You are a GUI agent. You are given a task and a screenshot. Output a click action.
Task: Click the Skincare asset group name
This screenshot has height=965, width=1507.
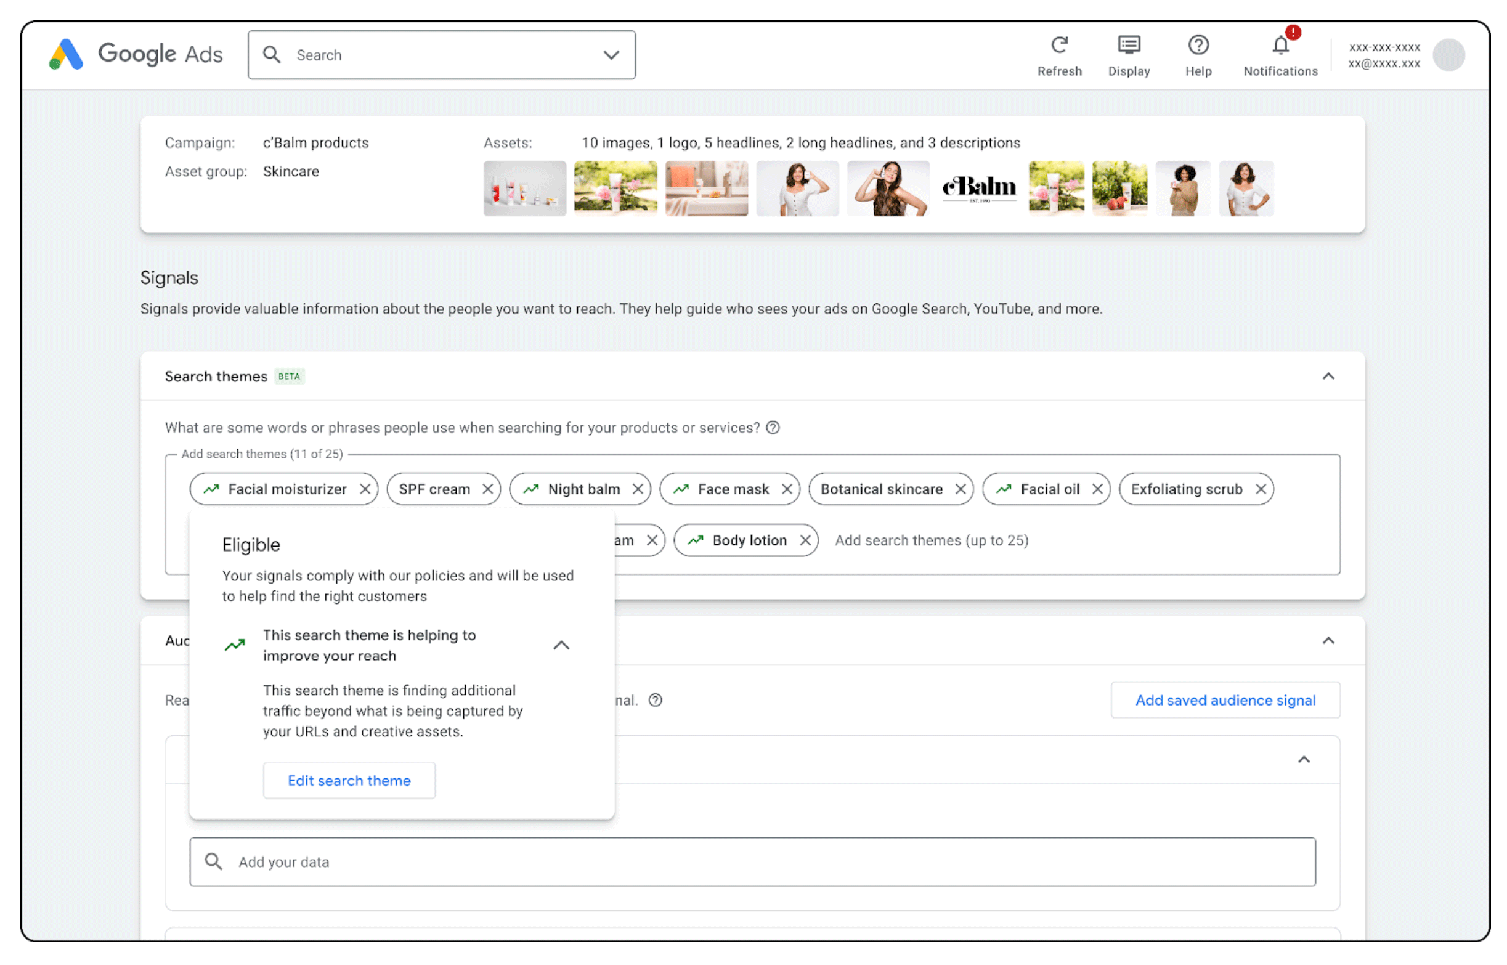pyautogui.click(x=291, y=172)
